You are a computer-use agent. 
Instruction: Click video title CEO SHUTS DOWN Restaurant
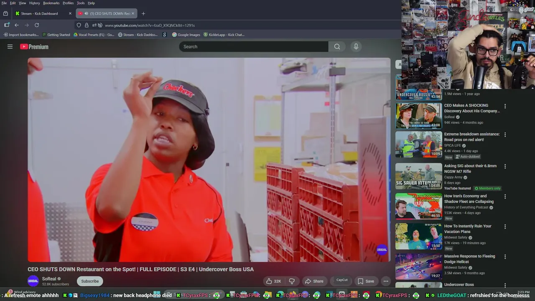[x=140, y=269]
